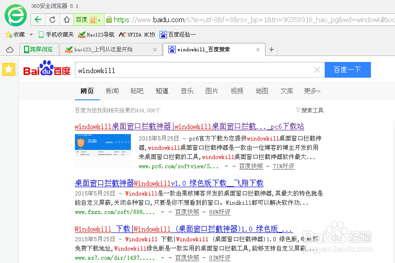The height and width of the screenshot is (263, 395).
Task: Open the Windowkill 下载 1.0 绿色版 result title
Action: click(184, 229)
